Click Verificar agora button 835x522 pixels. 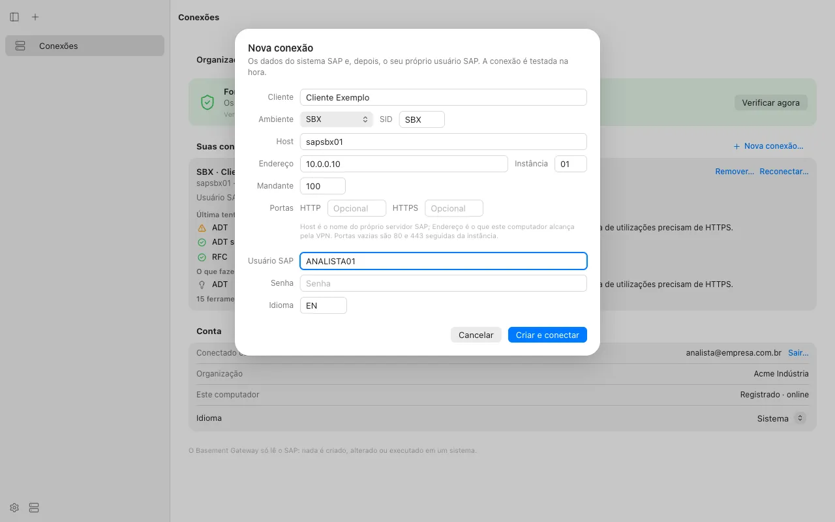tap(771, 102)
